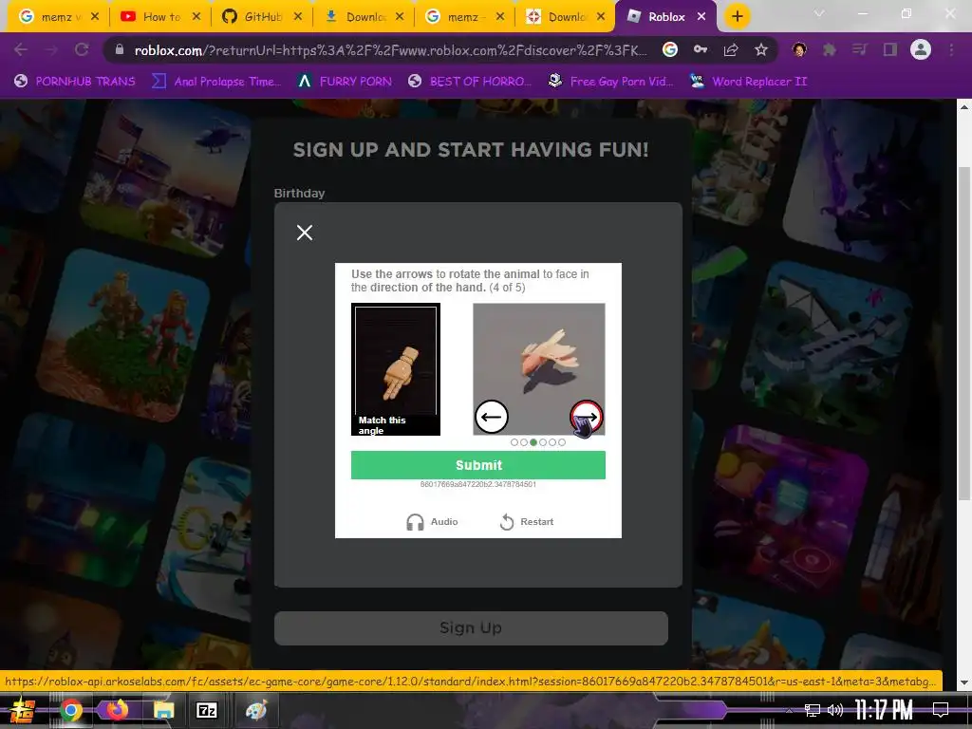Click the roblox.com address bar
Viewport: 972px width, 729px height.
390,50
